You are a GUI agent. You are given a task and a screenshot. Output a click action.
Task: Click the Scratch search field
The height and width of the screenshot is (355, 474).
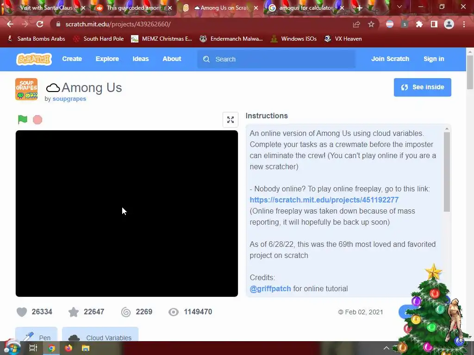tap(276, 59)
